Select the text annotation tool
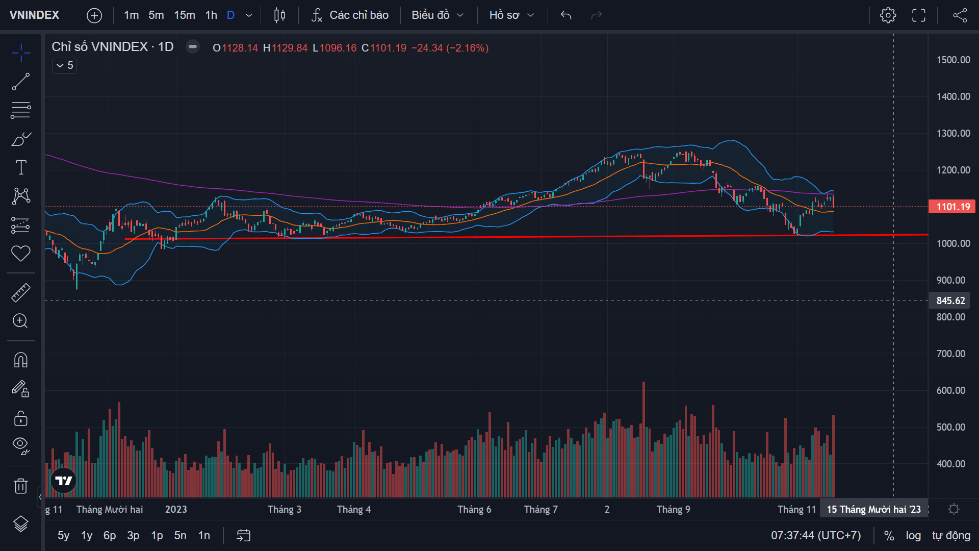Screen dimensions: 979x551 [x=21, y=167]
